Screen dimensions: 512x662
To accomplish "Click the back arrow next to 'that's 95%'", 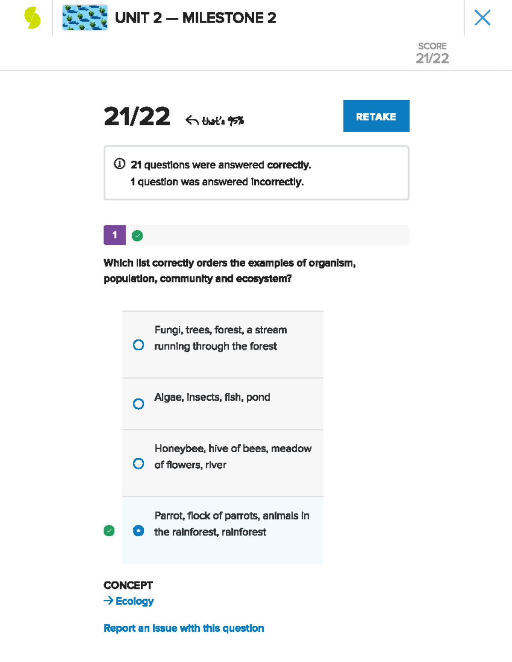I will [x=192, y=121].
